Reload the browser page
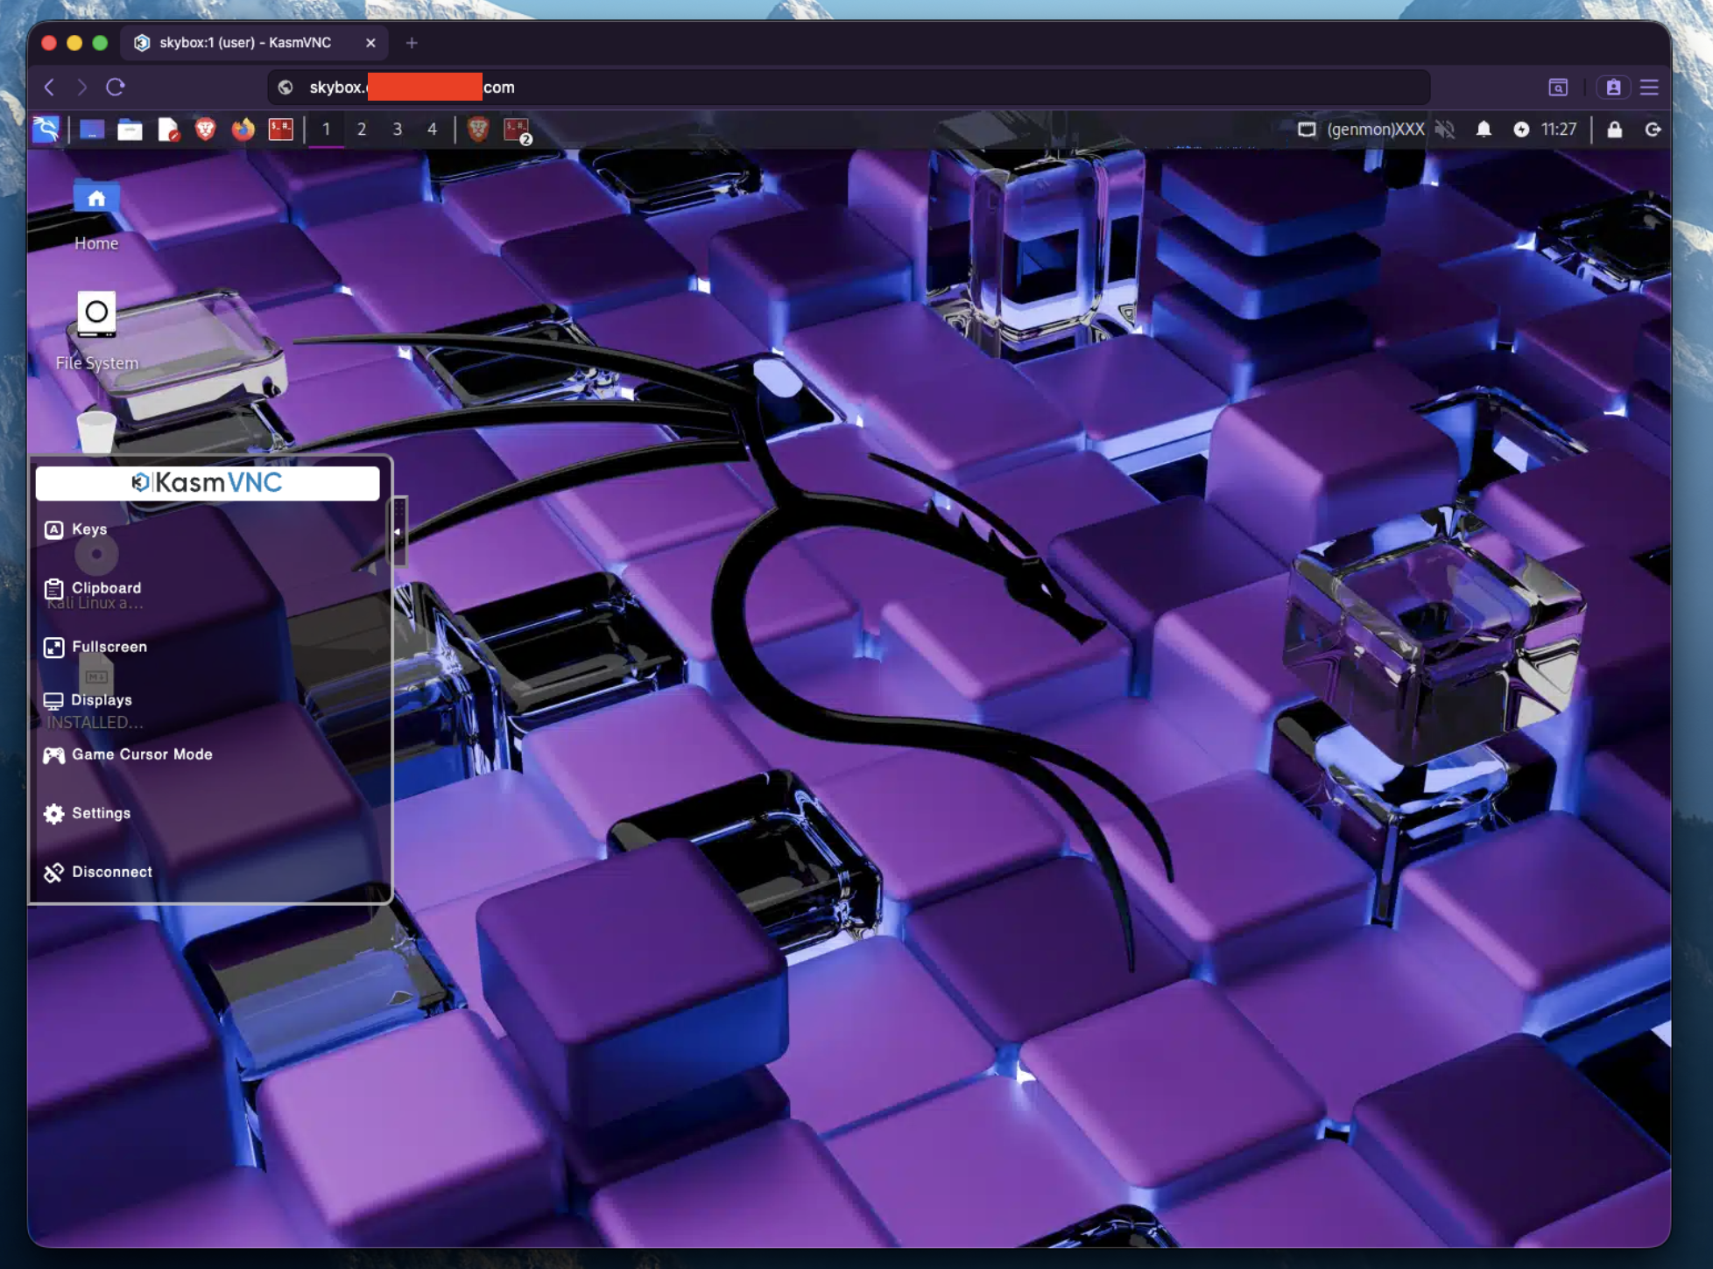Image resolution: width=1713 pixels, height=1269 pixels. pos(116,87)
